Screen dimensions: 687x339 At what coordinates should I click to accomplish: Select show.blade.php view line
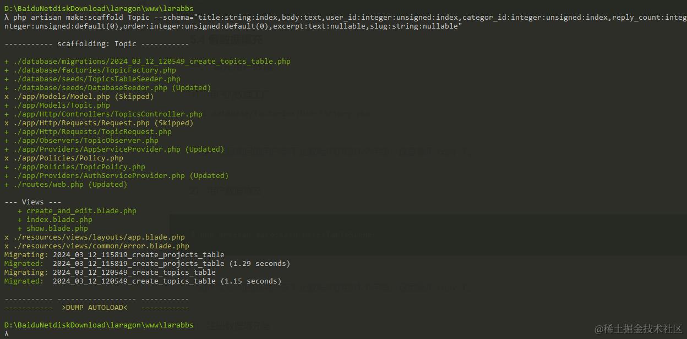(x=53, y=229)
